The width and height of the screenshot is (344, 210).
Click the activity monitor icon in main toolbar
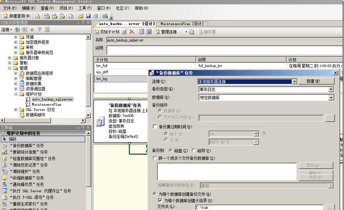tap(105, 16)
